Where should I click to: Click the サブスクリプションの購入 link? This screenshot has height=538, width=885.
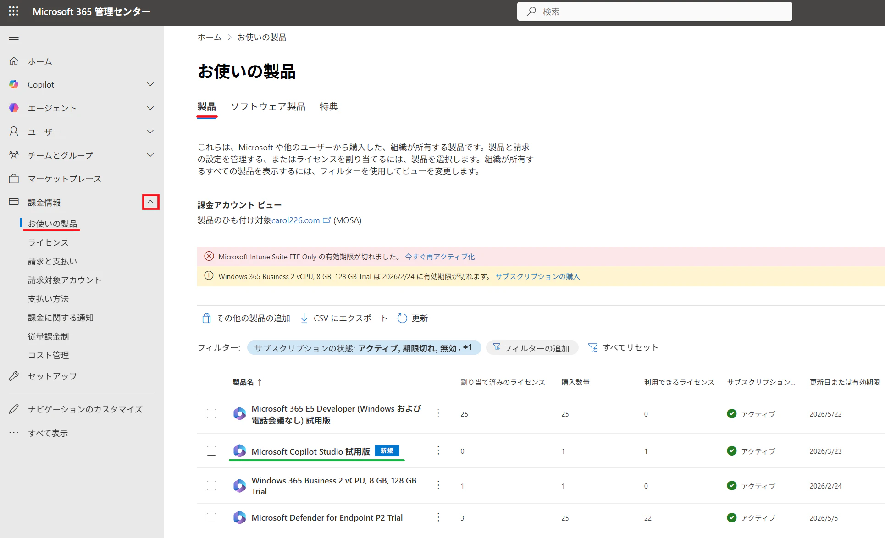coord(537,276)
